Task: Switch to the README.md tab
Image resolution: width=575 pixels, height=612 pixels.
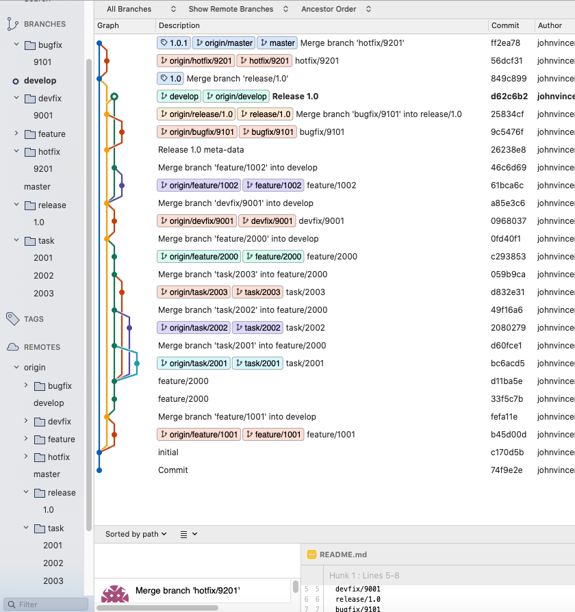Action: 341,554
